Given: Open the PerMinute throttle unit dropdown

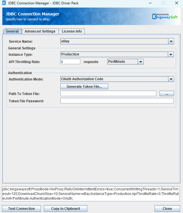Looking at the screenshot, I should [x=125, y=62].
